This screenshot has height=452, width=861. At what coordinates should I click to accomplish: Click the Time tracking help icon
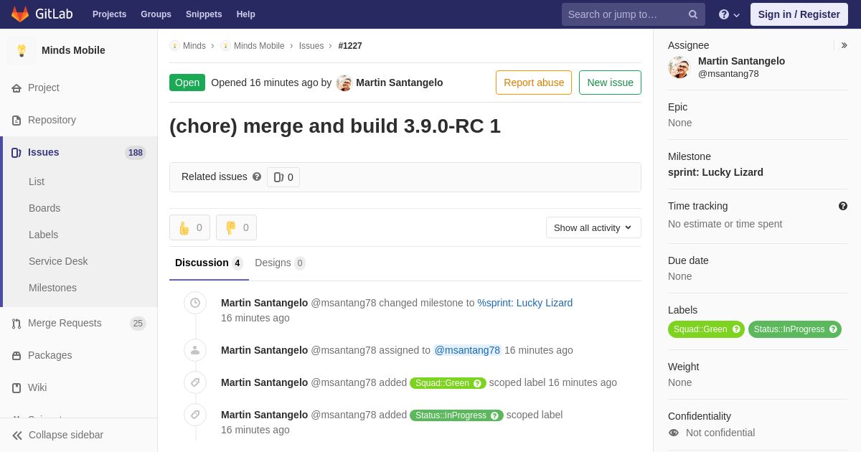click(x=843, y=206)
